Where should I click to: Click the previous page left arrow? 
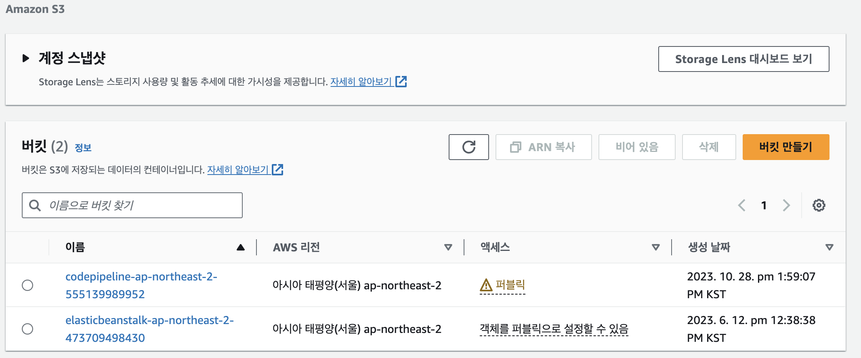(x=741, y=205)
